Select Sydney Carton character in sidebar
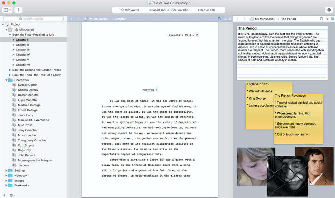335x198 pixels. 27,85
